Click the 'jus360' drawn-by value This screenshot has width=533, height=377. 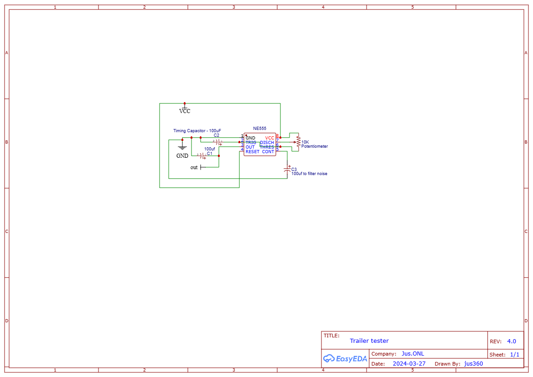(474, 363)
